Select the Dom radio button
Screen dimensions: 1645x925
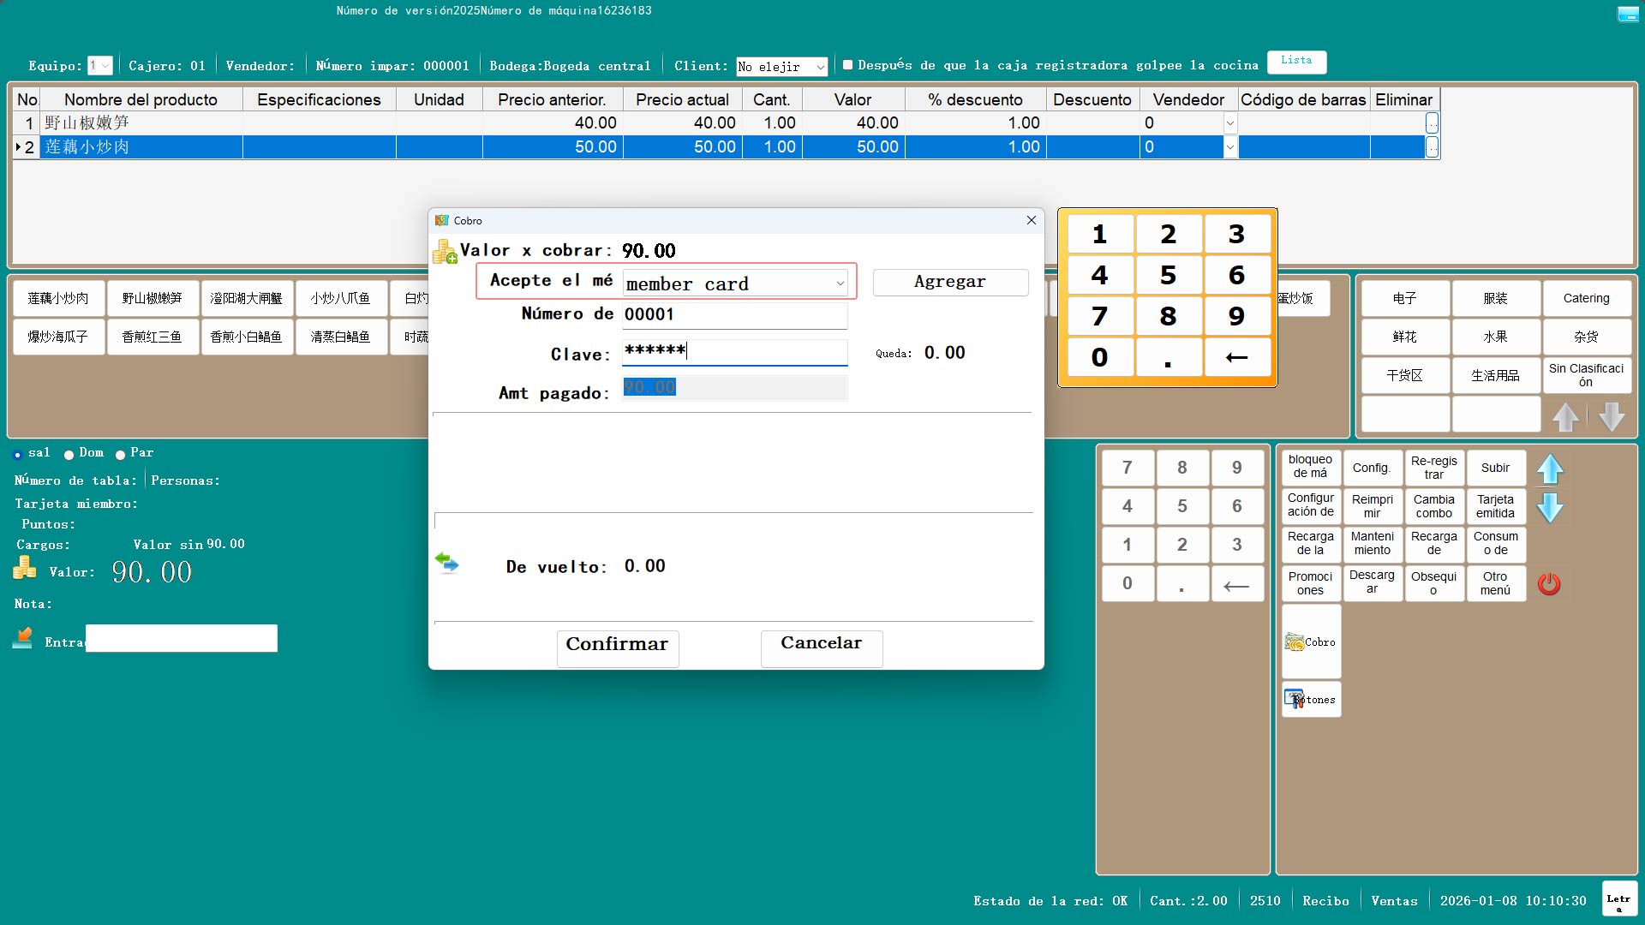click(x=69, y=455)
